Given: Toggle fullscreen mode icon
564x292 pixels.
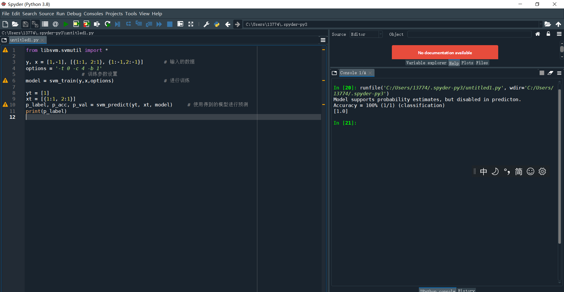Looking at the screenshot, I should 191,24.
